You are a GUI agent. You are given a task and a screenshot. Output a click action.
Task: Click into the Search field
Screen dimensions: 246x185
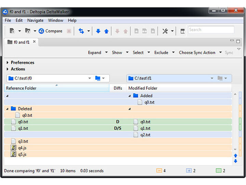[211, 30]
